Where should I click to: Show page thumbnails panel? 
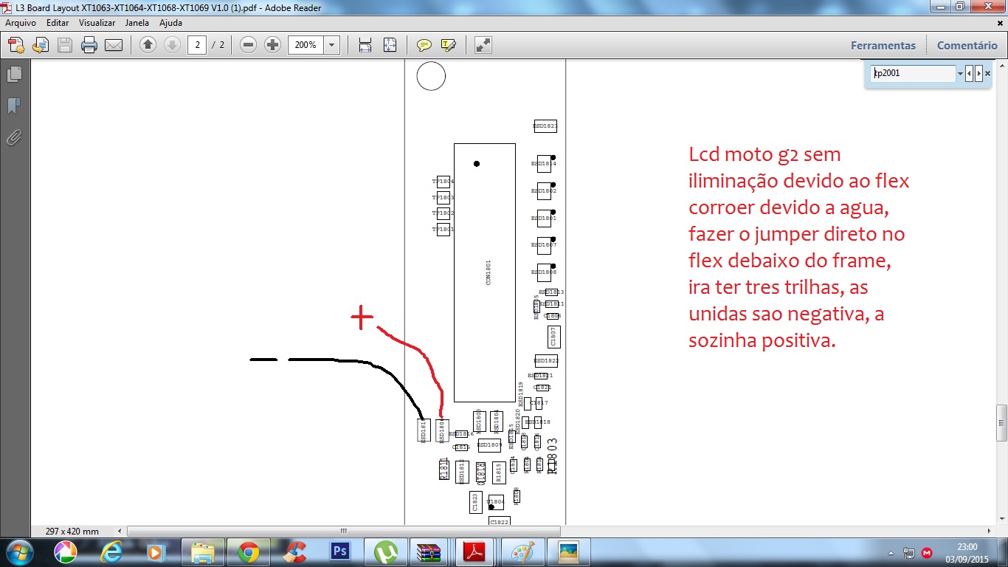(14, 74)
